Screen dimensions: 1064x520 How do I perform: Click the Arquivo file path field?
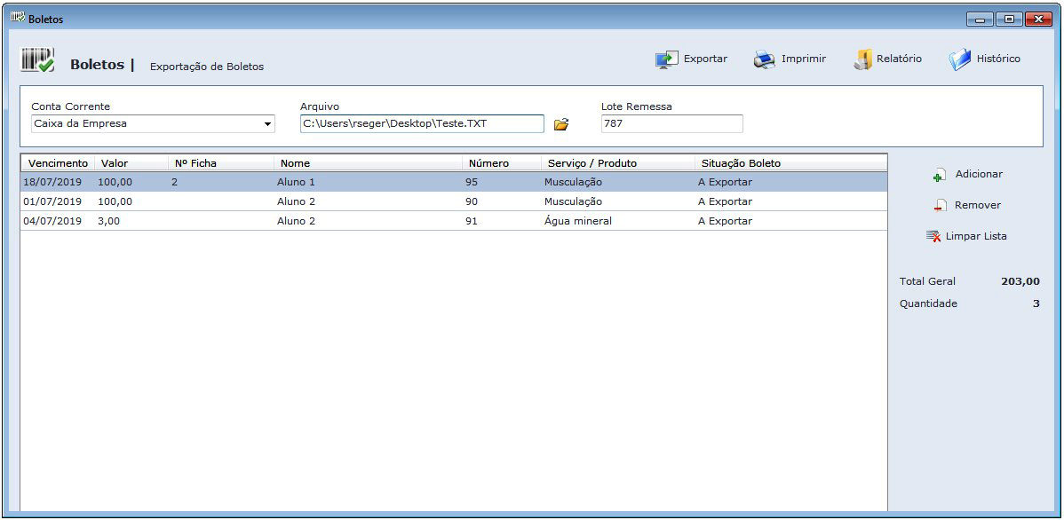point(422,124)
